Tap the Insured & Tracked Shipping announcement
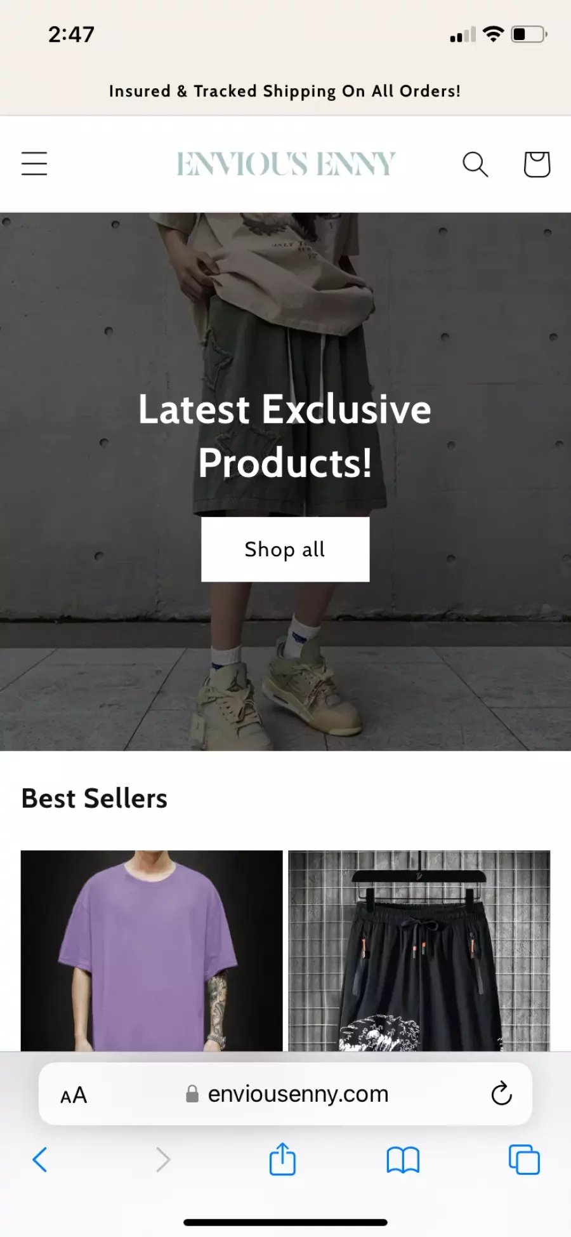571x1237 pixels. [x=285, y=91]
